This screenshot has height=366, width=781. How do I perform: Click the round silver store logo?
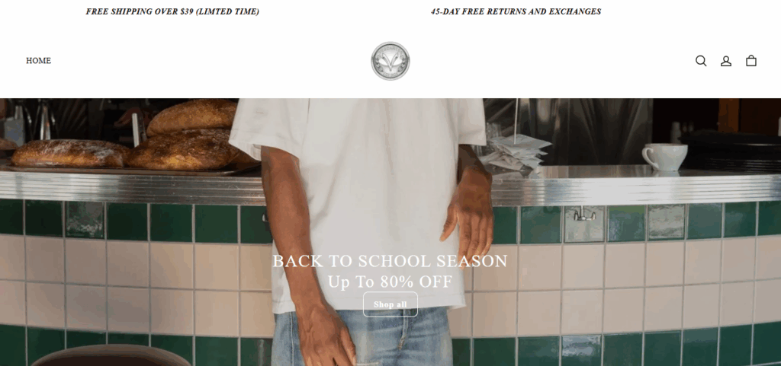390,61
